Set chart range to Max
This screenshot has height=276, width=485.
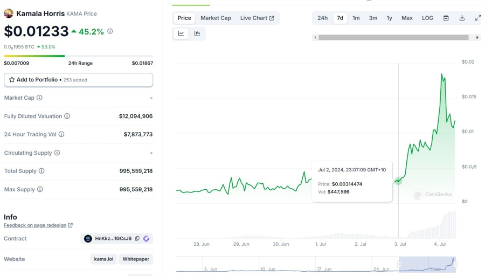tap(407, 18)
